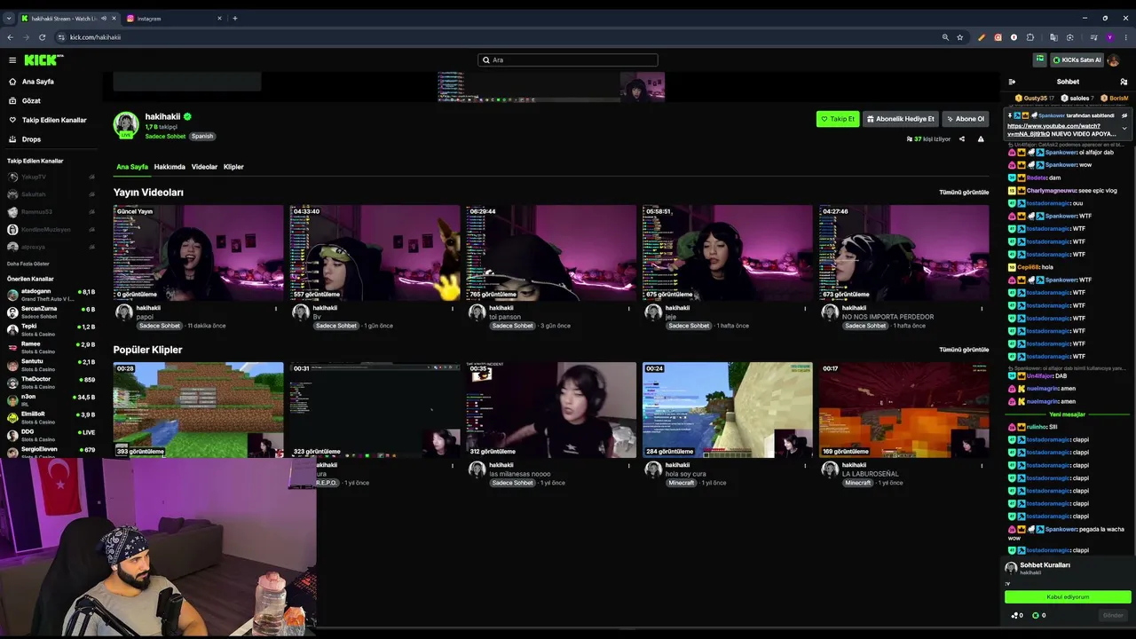Open atadogann recommended channel
The height and width of the screenshot is (639, 1136).
[x=51, y=295]
